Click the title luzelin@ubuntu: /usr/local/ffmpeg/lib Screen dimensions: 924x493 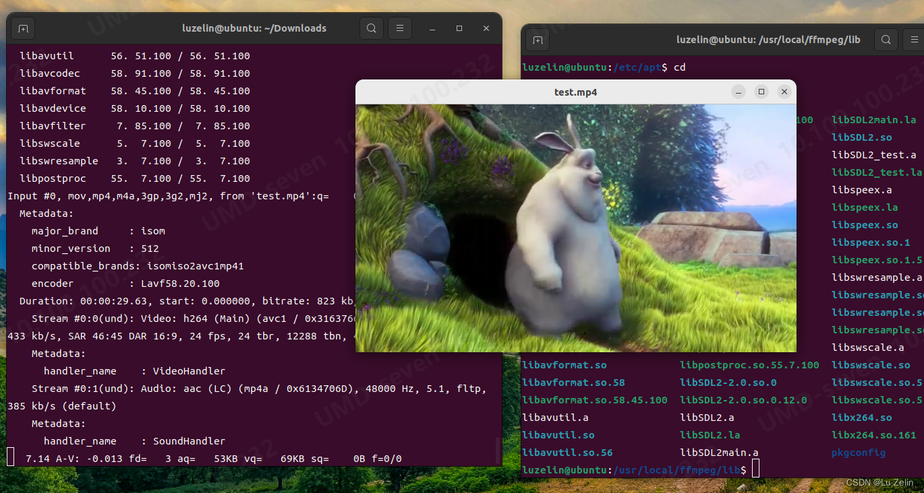768,40
